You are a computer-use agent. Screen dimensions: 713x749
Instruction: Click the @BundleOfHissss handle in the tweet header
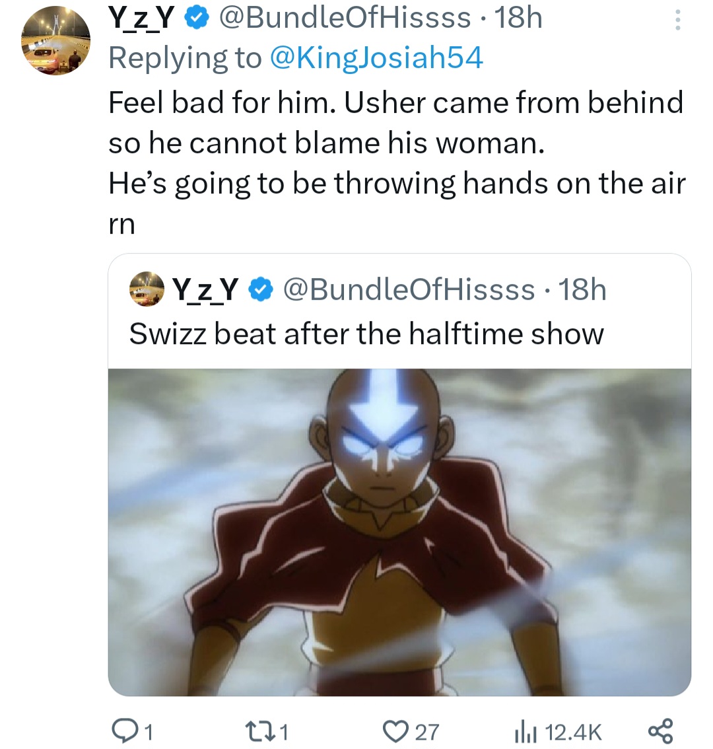[344, 18]
